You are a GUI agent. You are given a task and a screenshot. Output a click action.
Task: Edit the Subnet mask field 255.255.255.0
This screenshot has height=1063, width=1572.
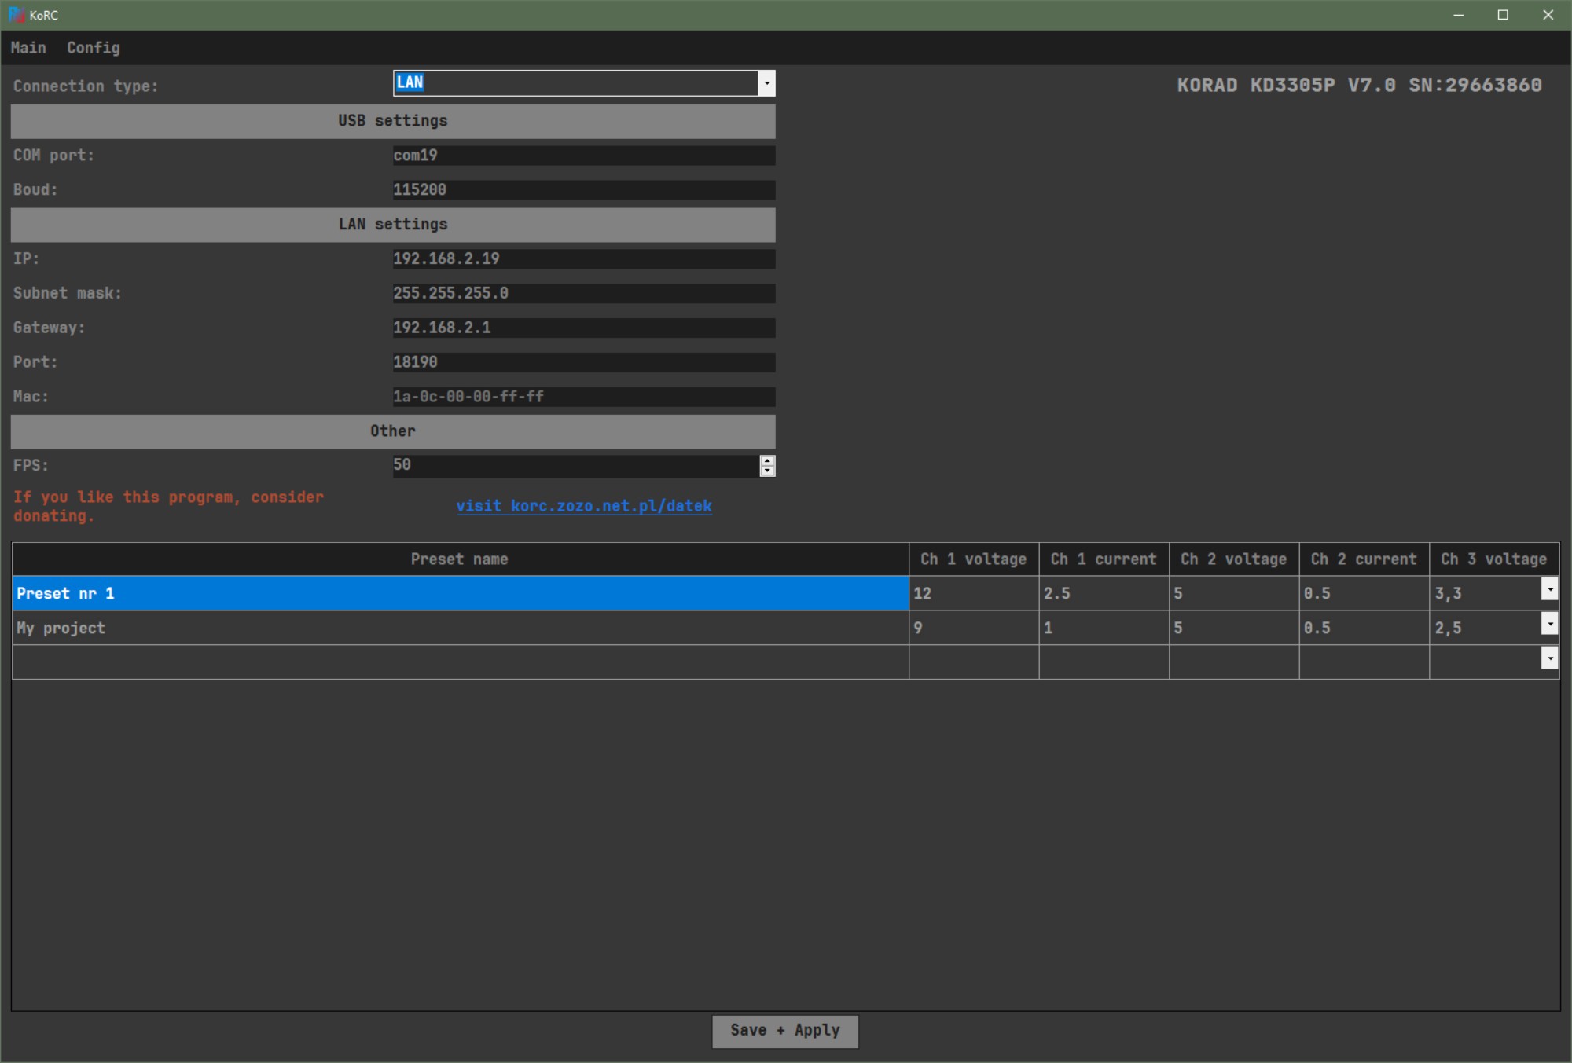[584, 294]
